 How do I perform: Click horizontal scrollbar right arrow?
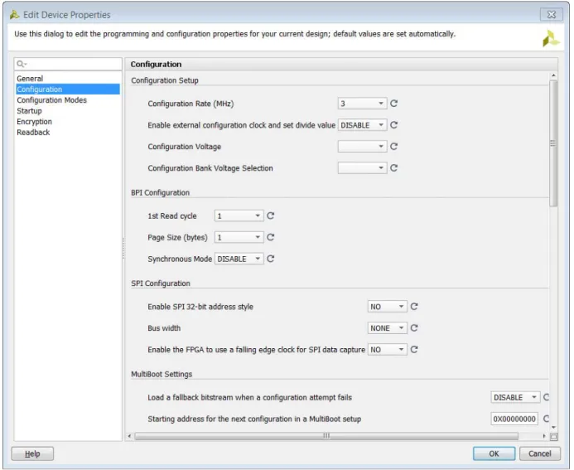click(x=544, y=436)
